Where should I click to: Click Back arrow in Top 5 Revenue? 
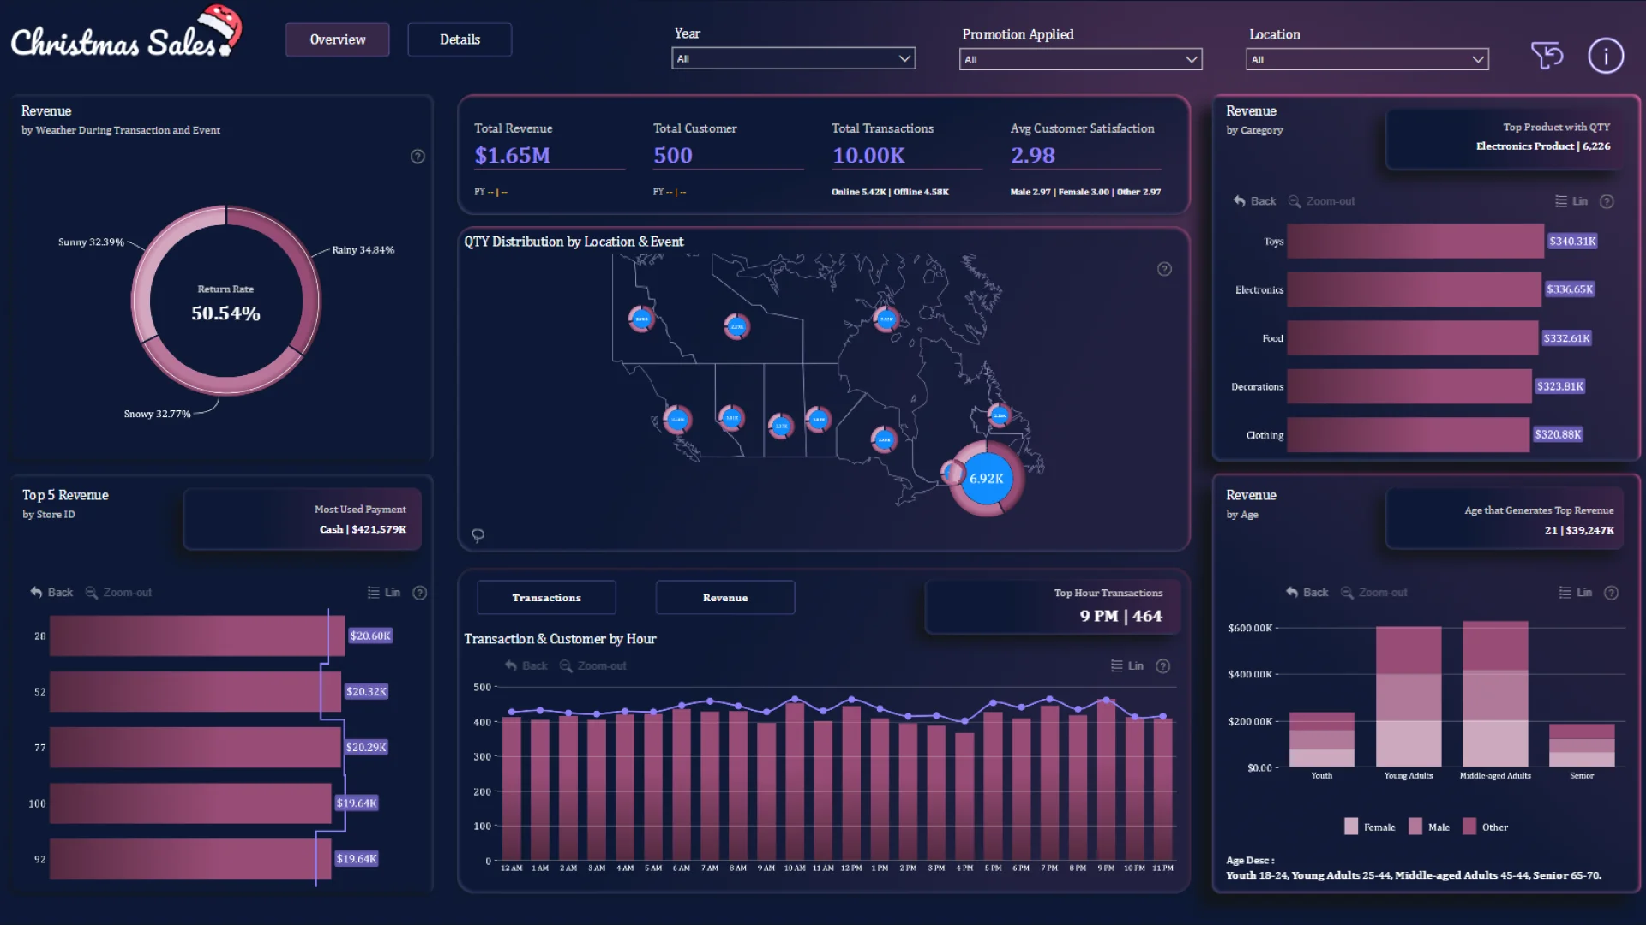(x=51, y=592)
